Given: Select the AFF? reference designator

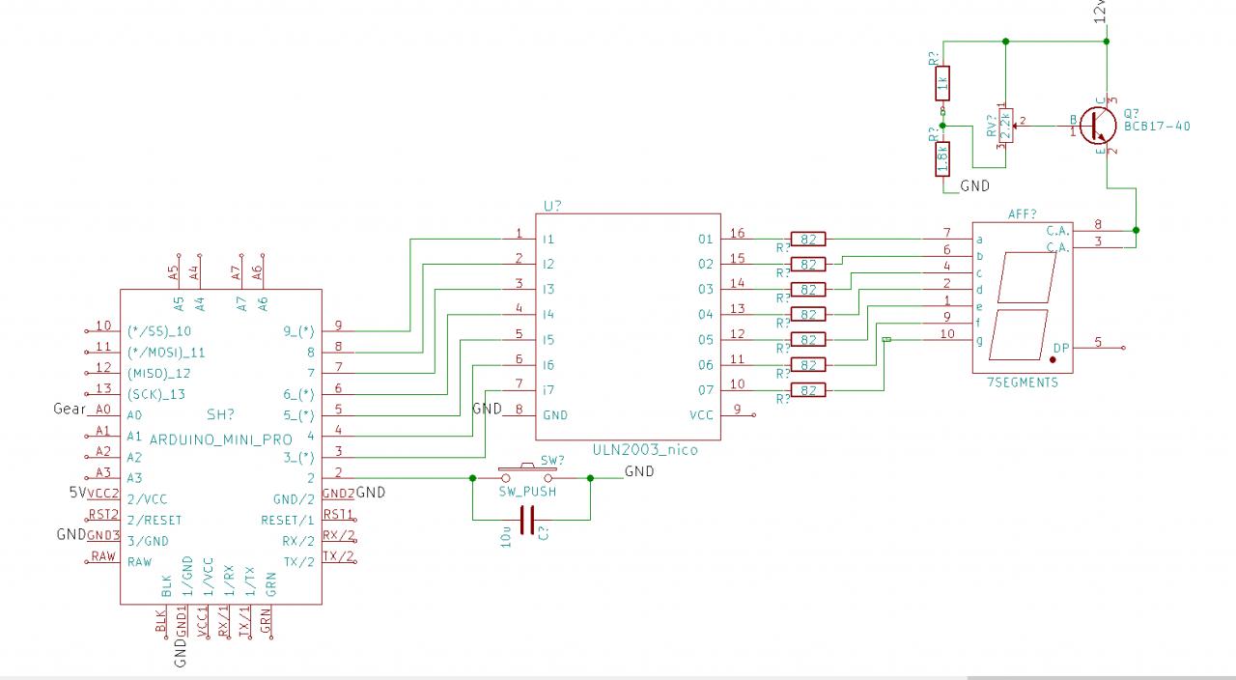Looking at the screenshot, I should pyautogui.click(x=1022, y=213).
